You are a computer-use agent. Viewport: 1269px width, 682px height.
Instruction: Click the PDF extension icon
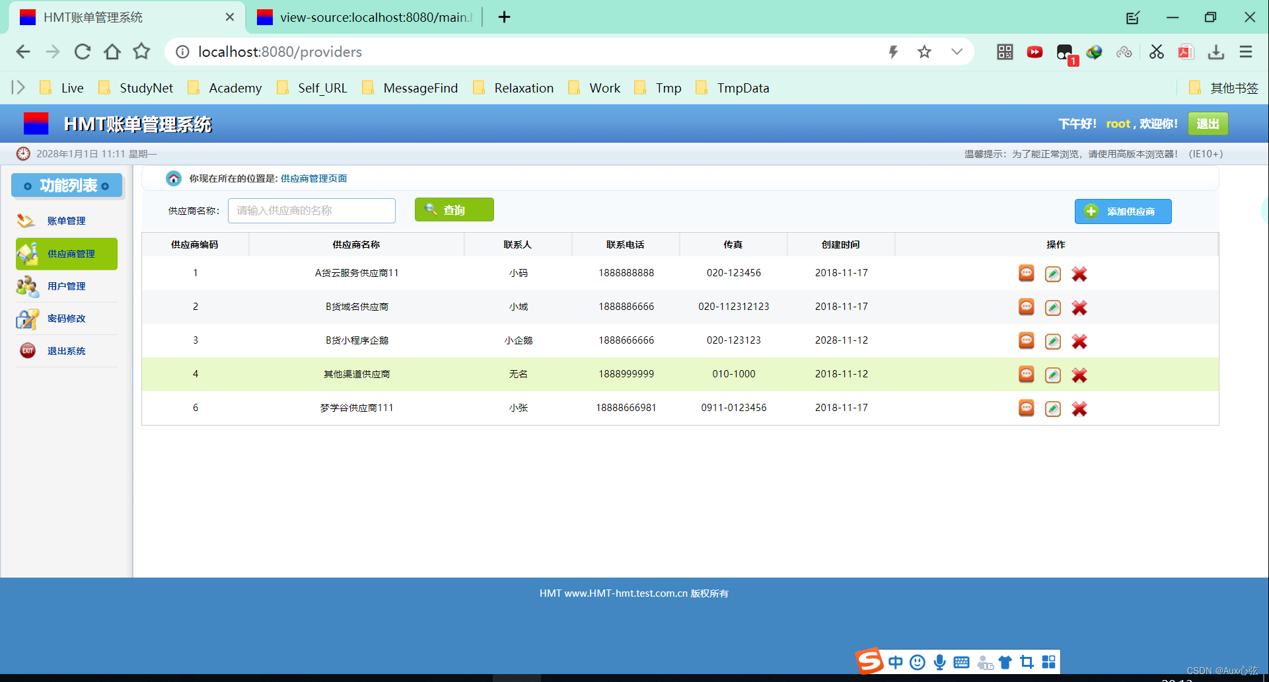pyautogui.click(x=1186, y=52)
